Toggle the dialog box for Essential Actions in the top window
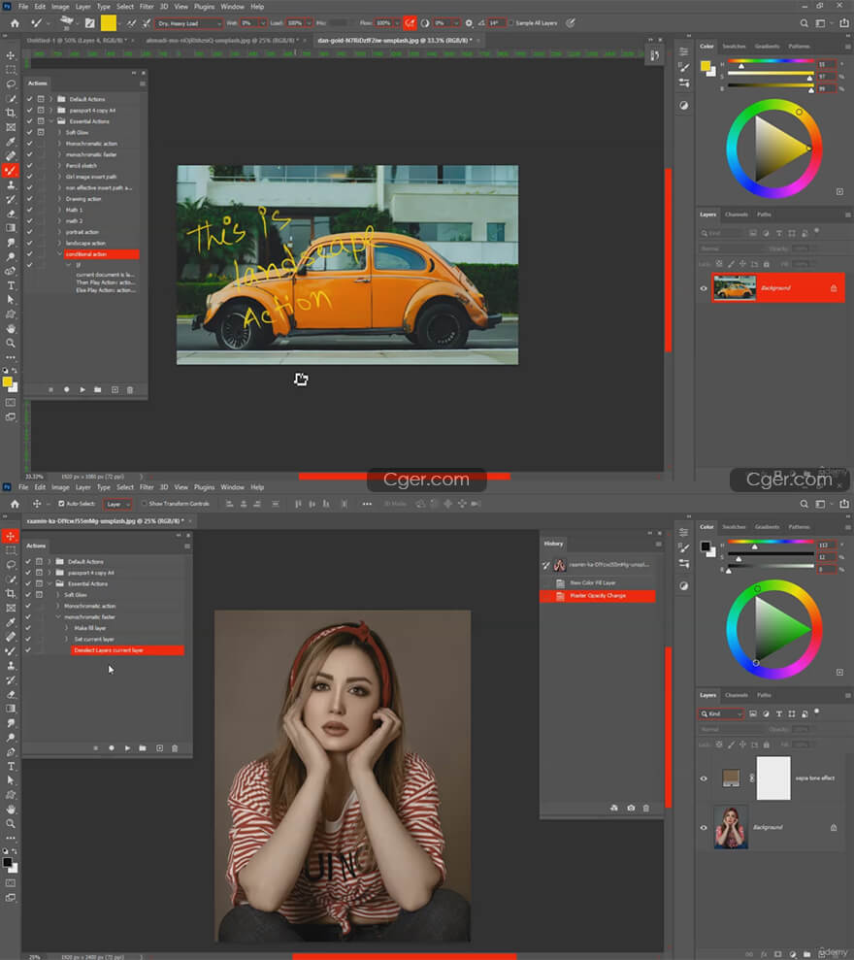 coord(41,121)
